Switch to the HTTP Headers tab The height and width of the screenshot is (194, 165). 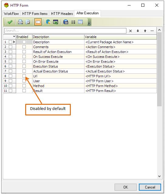(x=62, y=14)
